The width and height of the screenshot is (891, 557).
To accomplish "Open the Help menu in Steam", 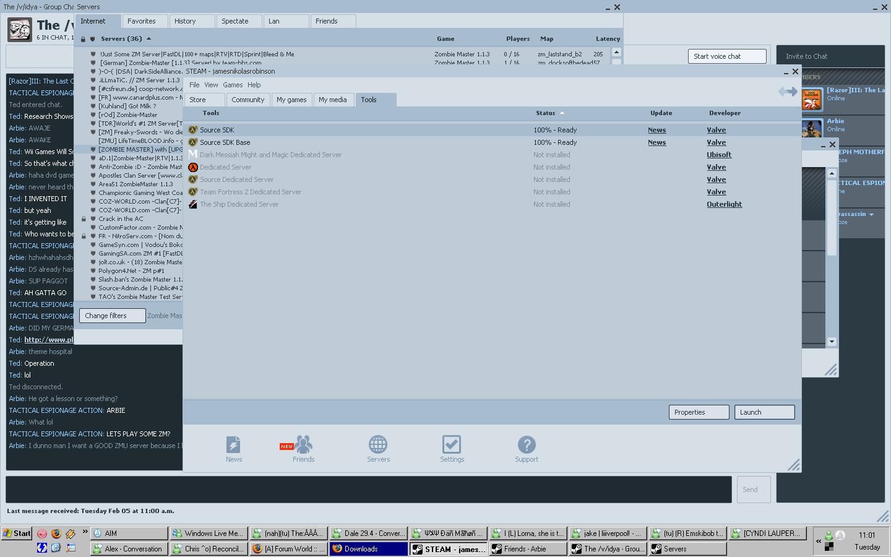I will 254,85.
